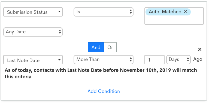Viewport: 209px width, 103px height.
Task: Click the caret on Last Note Date
Action: (59, 60)
